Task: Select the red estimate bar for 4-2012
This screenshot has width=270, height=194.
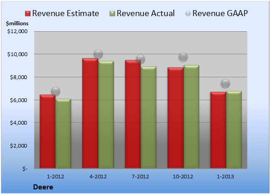Action: [x=90, y=113]
